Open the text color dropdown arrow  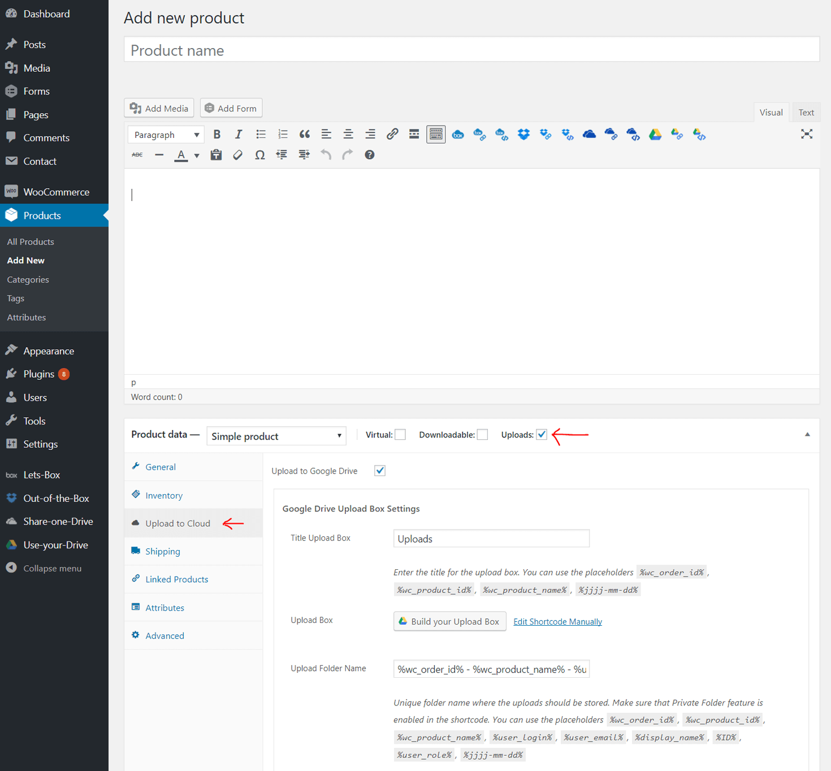click(x=197, y=155)
